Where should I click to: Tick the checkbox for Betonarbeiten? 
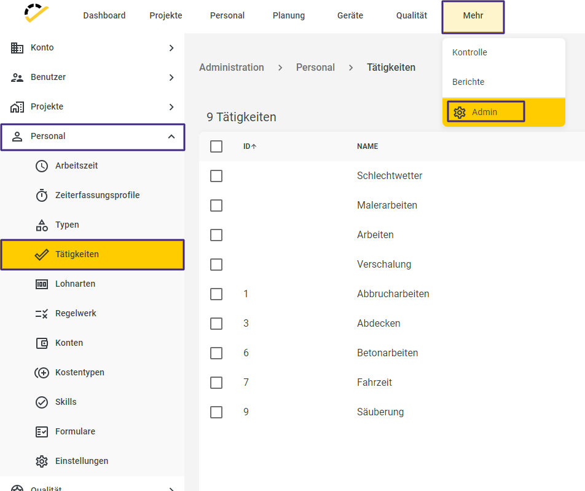coord(216,353)
